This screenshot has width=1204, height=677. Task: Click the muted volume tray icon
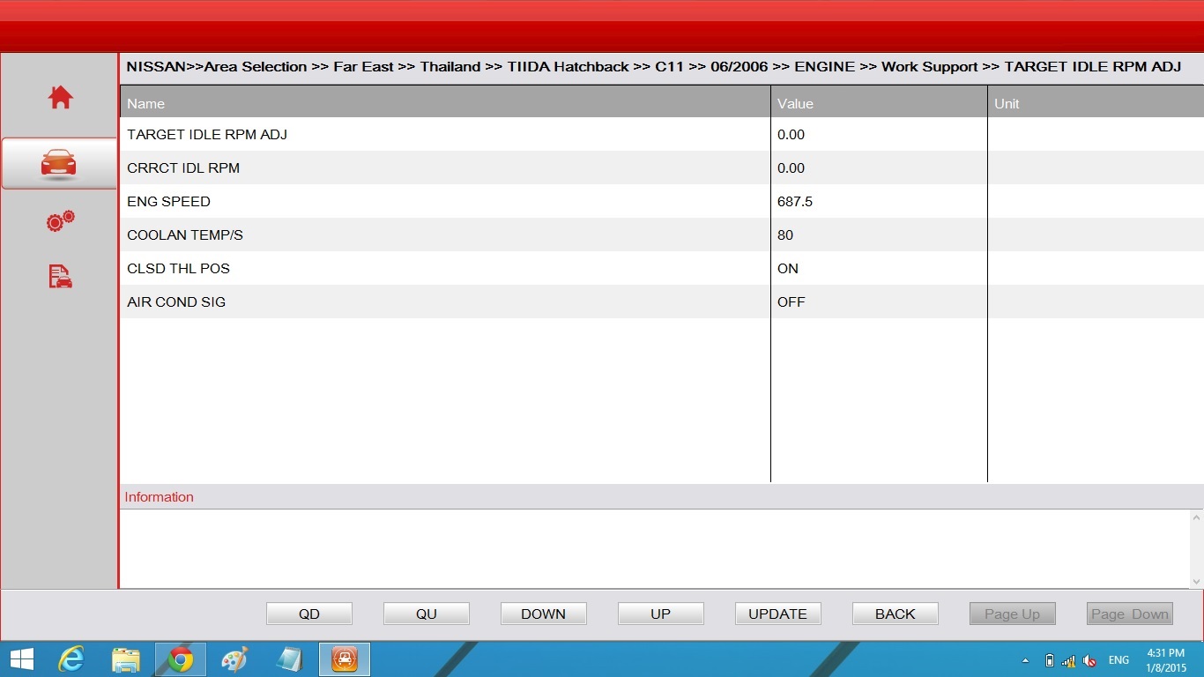pos(1089,660)
